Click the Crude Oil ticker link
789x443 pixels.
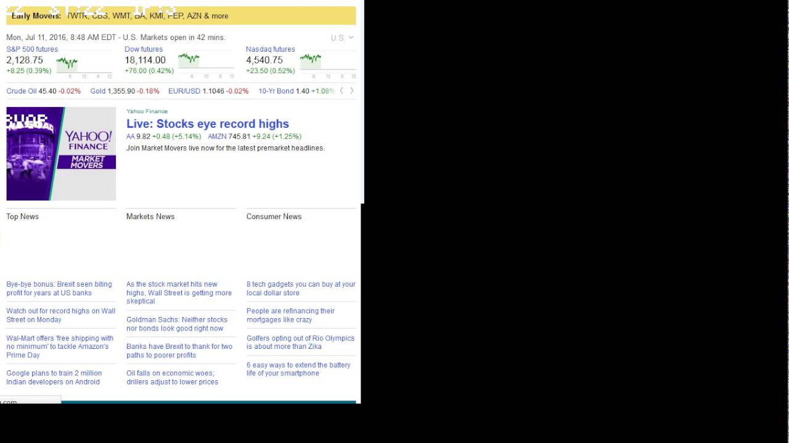(22, 91)
